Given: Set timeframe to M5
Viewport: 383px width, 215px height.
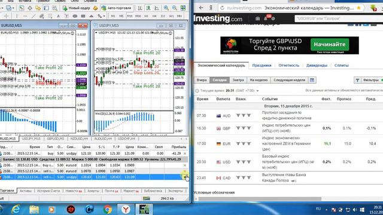Looking at the screenshot, I should pos(121,16).
